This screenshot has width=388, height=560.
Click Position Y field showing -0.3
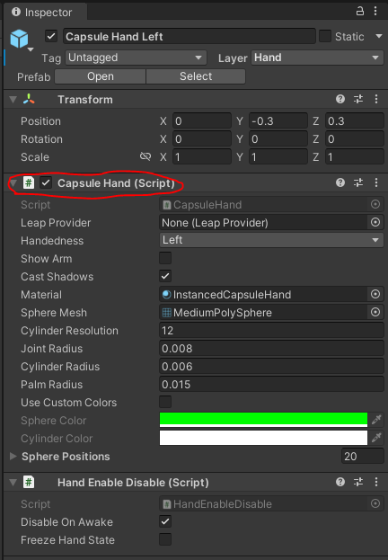(278, 120)
